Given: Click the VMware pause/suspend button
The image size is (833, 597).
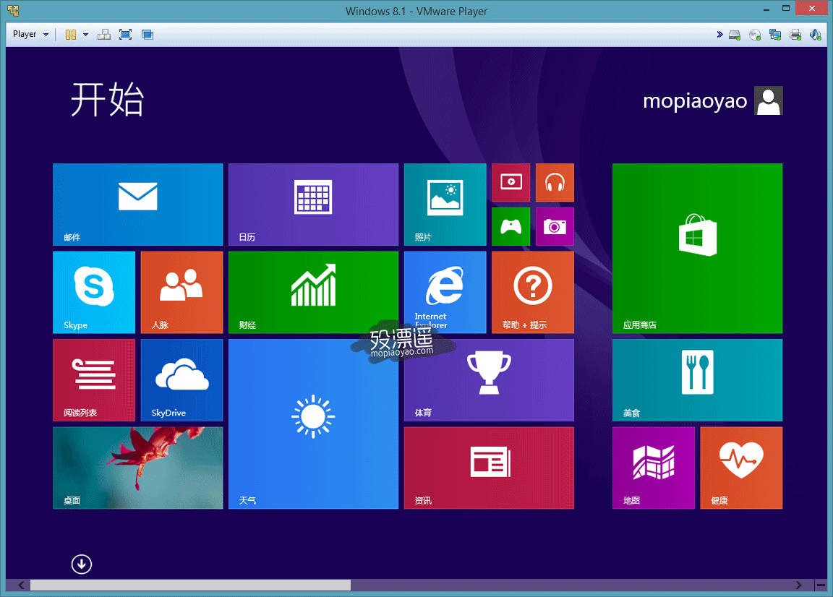Looking at the screenshot, I should coord(71,35).
